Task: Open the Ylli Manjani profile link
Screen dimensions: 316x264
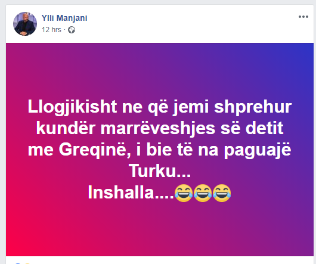Action: pyautogui.click(x=64, y=18)
